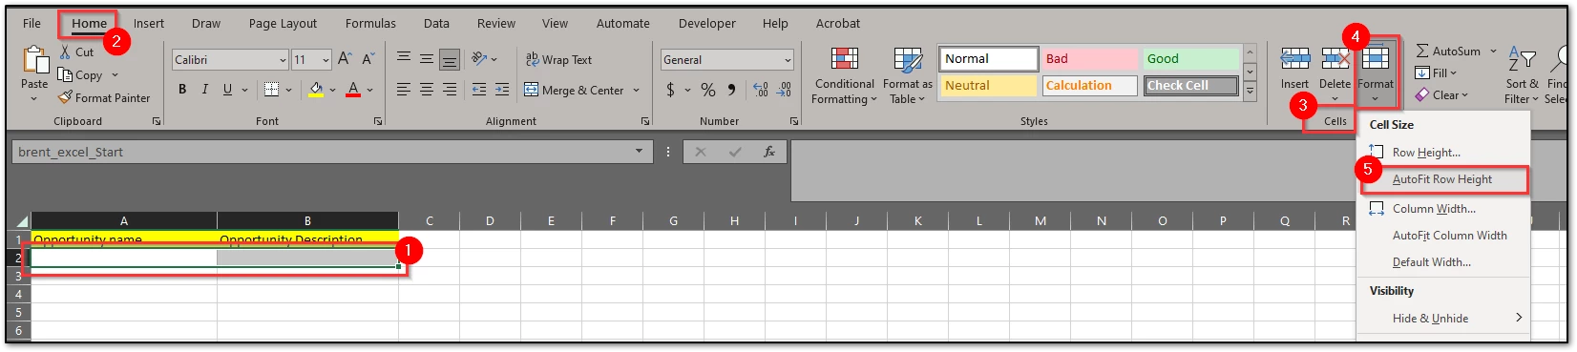Viewport: 1577px width, 352px height.
Task: Open the font size dropdown
Action: [326, 60]
